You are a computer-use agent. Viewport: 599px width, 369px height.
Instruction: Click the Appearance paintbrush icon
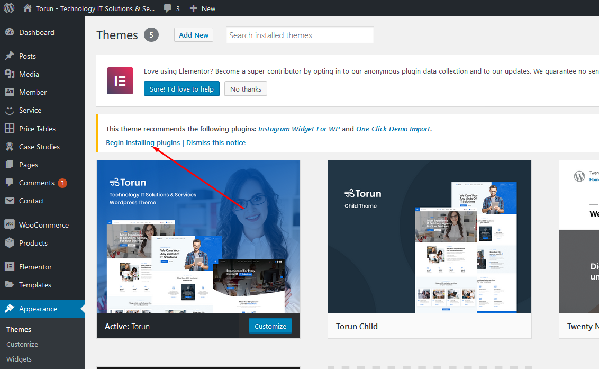pyautogui.click(x=10, y=309)
